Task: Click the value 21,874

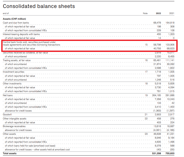Action: click(157, 64)
